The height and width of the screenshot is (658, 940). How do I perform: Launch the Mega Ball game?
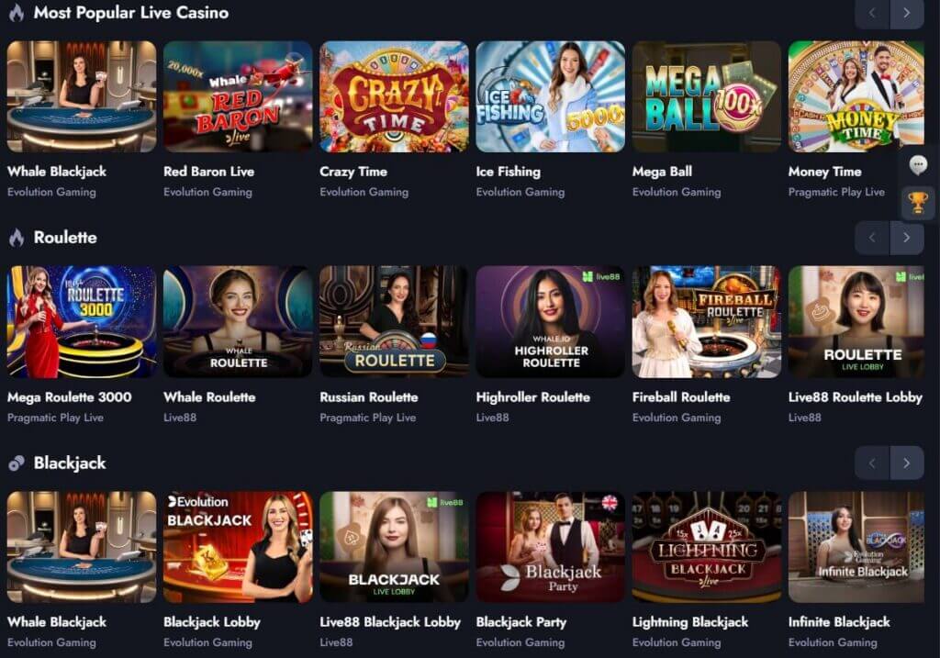coord(706,96)
